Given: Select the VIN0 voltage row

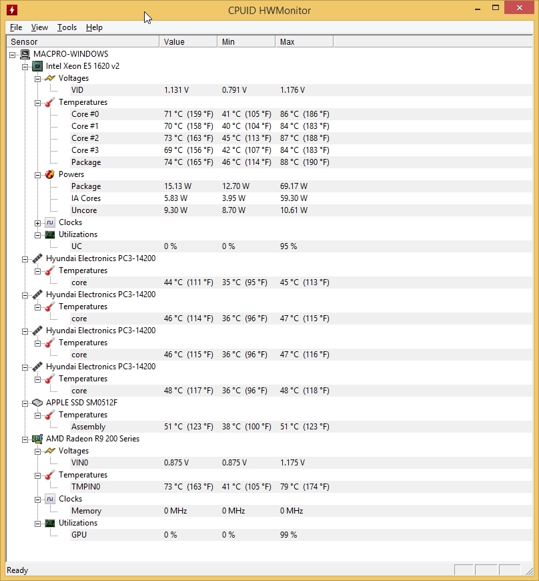Looking at the screenshot, I should click(301, 463).
